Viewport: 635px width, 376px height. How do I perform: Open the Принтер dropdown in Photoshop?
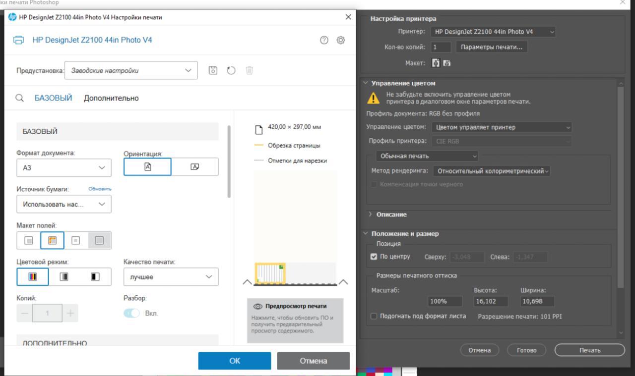click(493, 32)
